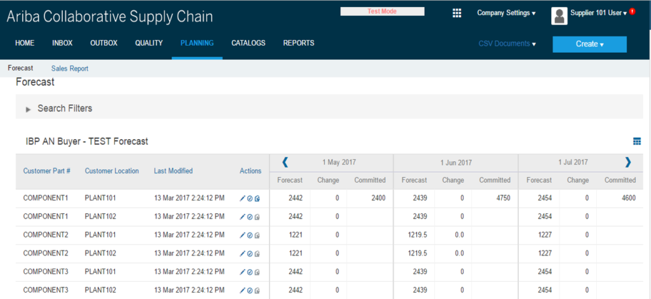
Task: Click July forecast 1227 for COMPONENT2 PLANT102
Action: tap(545, 253)
